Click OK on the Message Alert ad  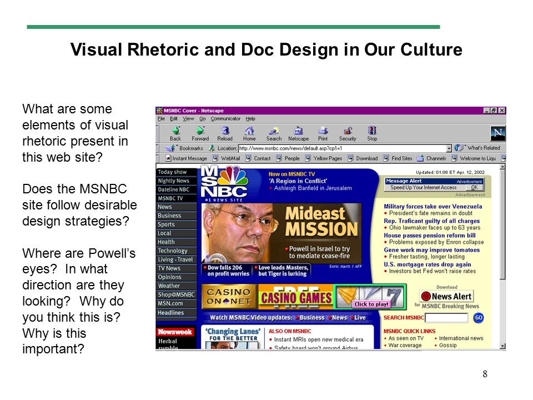475,187
